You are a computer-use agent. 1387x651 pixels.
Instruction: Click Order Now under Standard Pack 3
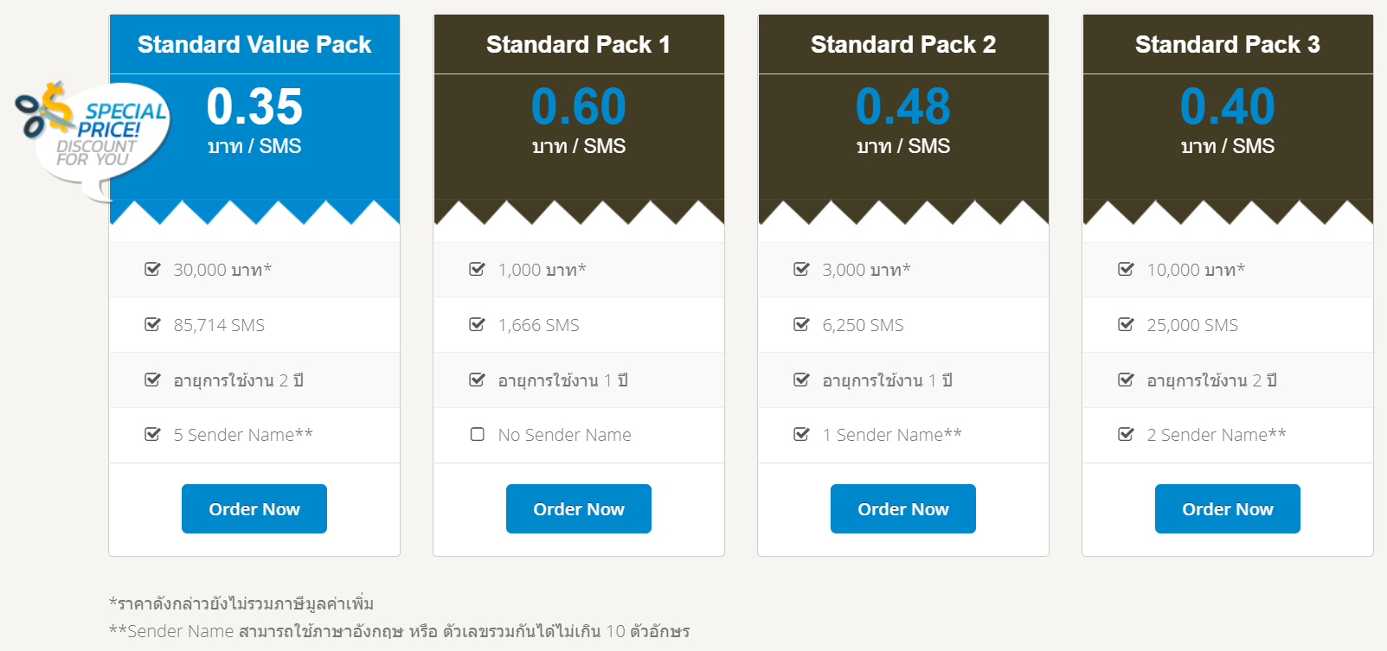point(1228,508)
